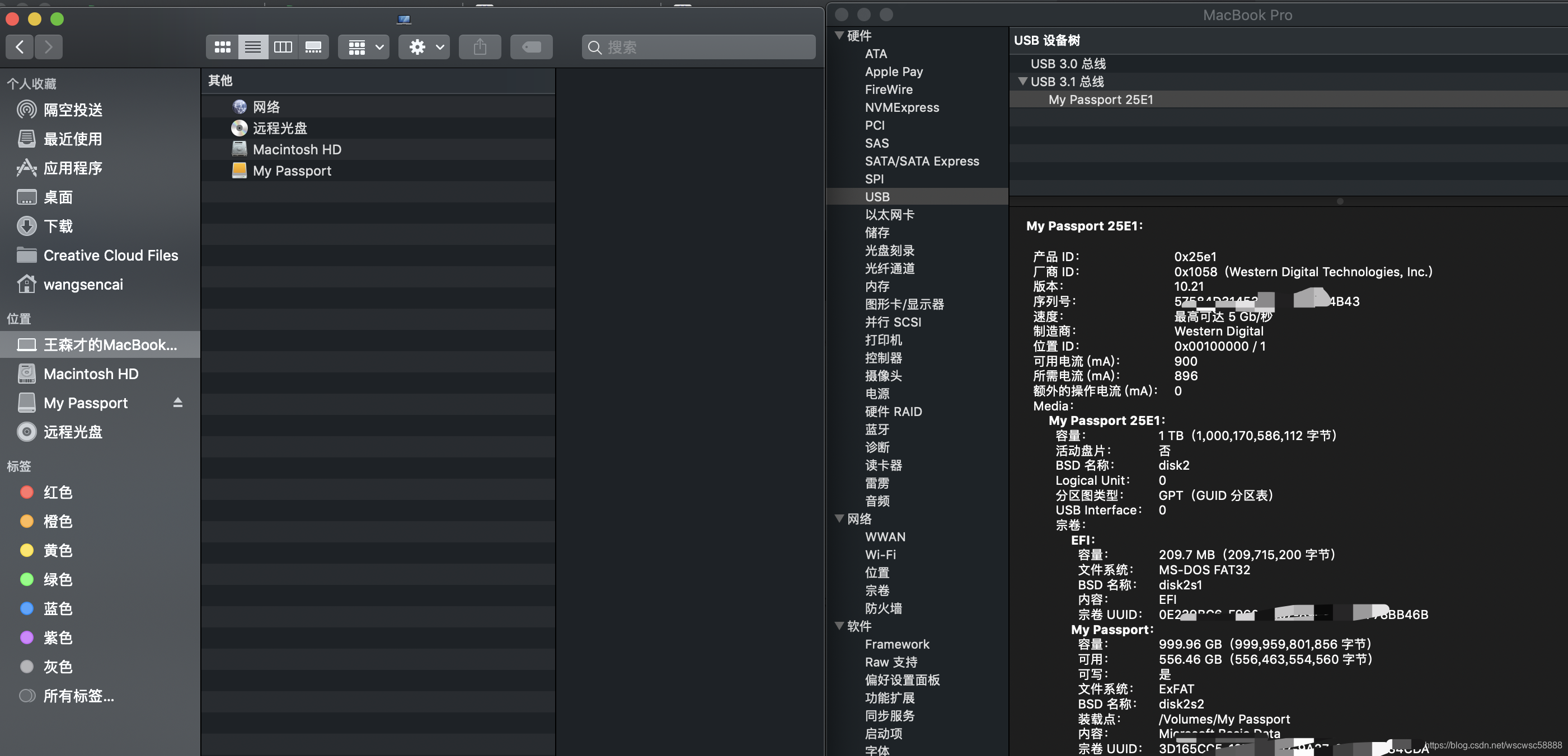Screen dimensions: 1568x756
Task: Switch Finder to gallery view
Action: (313, 47)
